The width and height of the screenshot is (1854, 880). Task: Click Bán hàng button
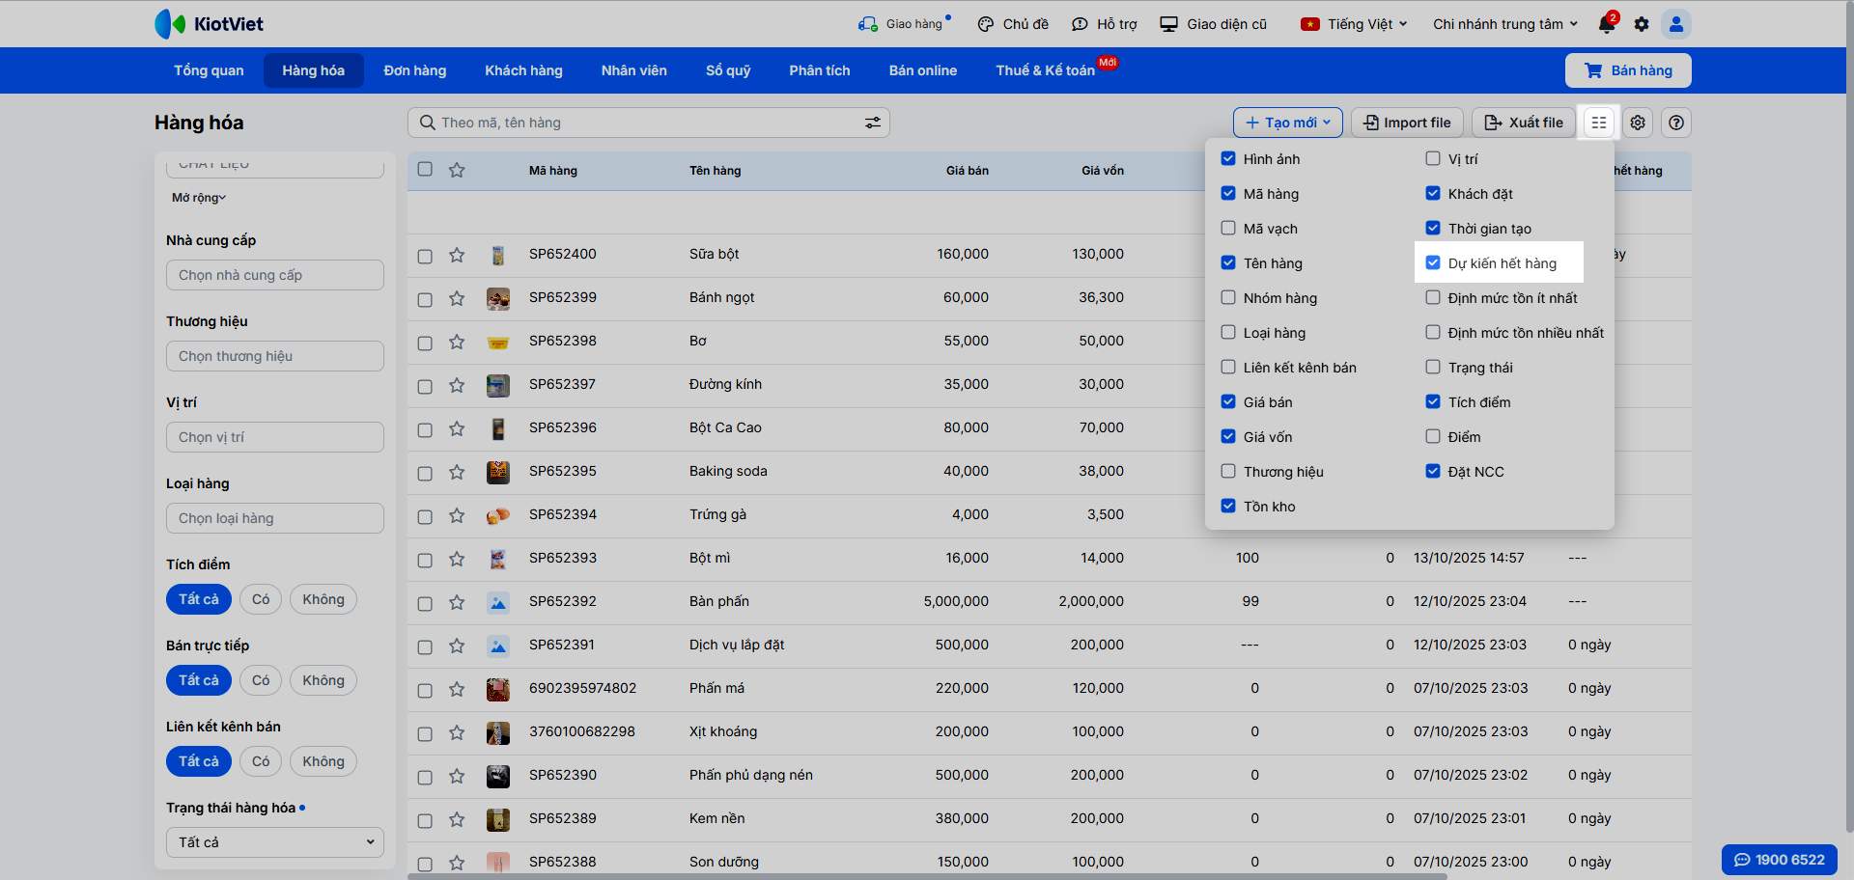pyautogui.click(x=1628, y=70)
